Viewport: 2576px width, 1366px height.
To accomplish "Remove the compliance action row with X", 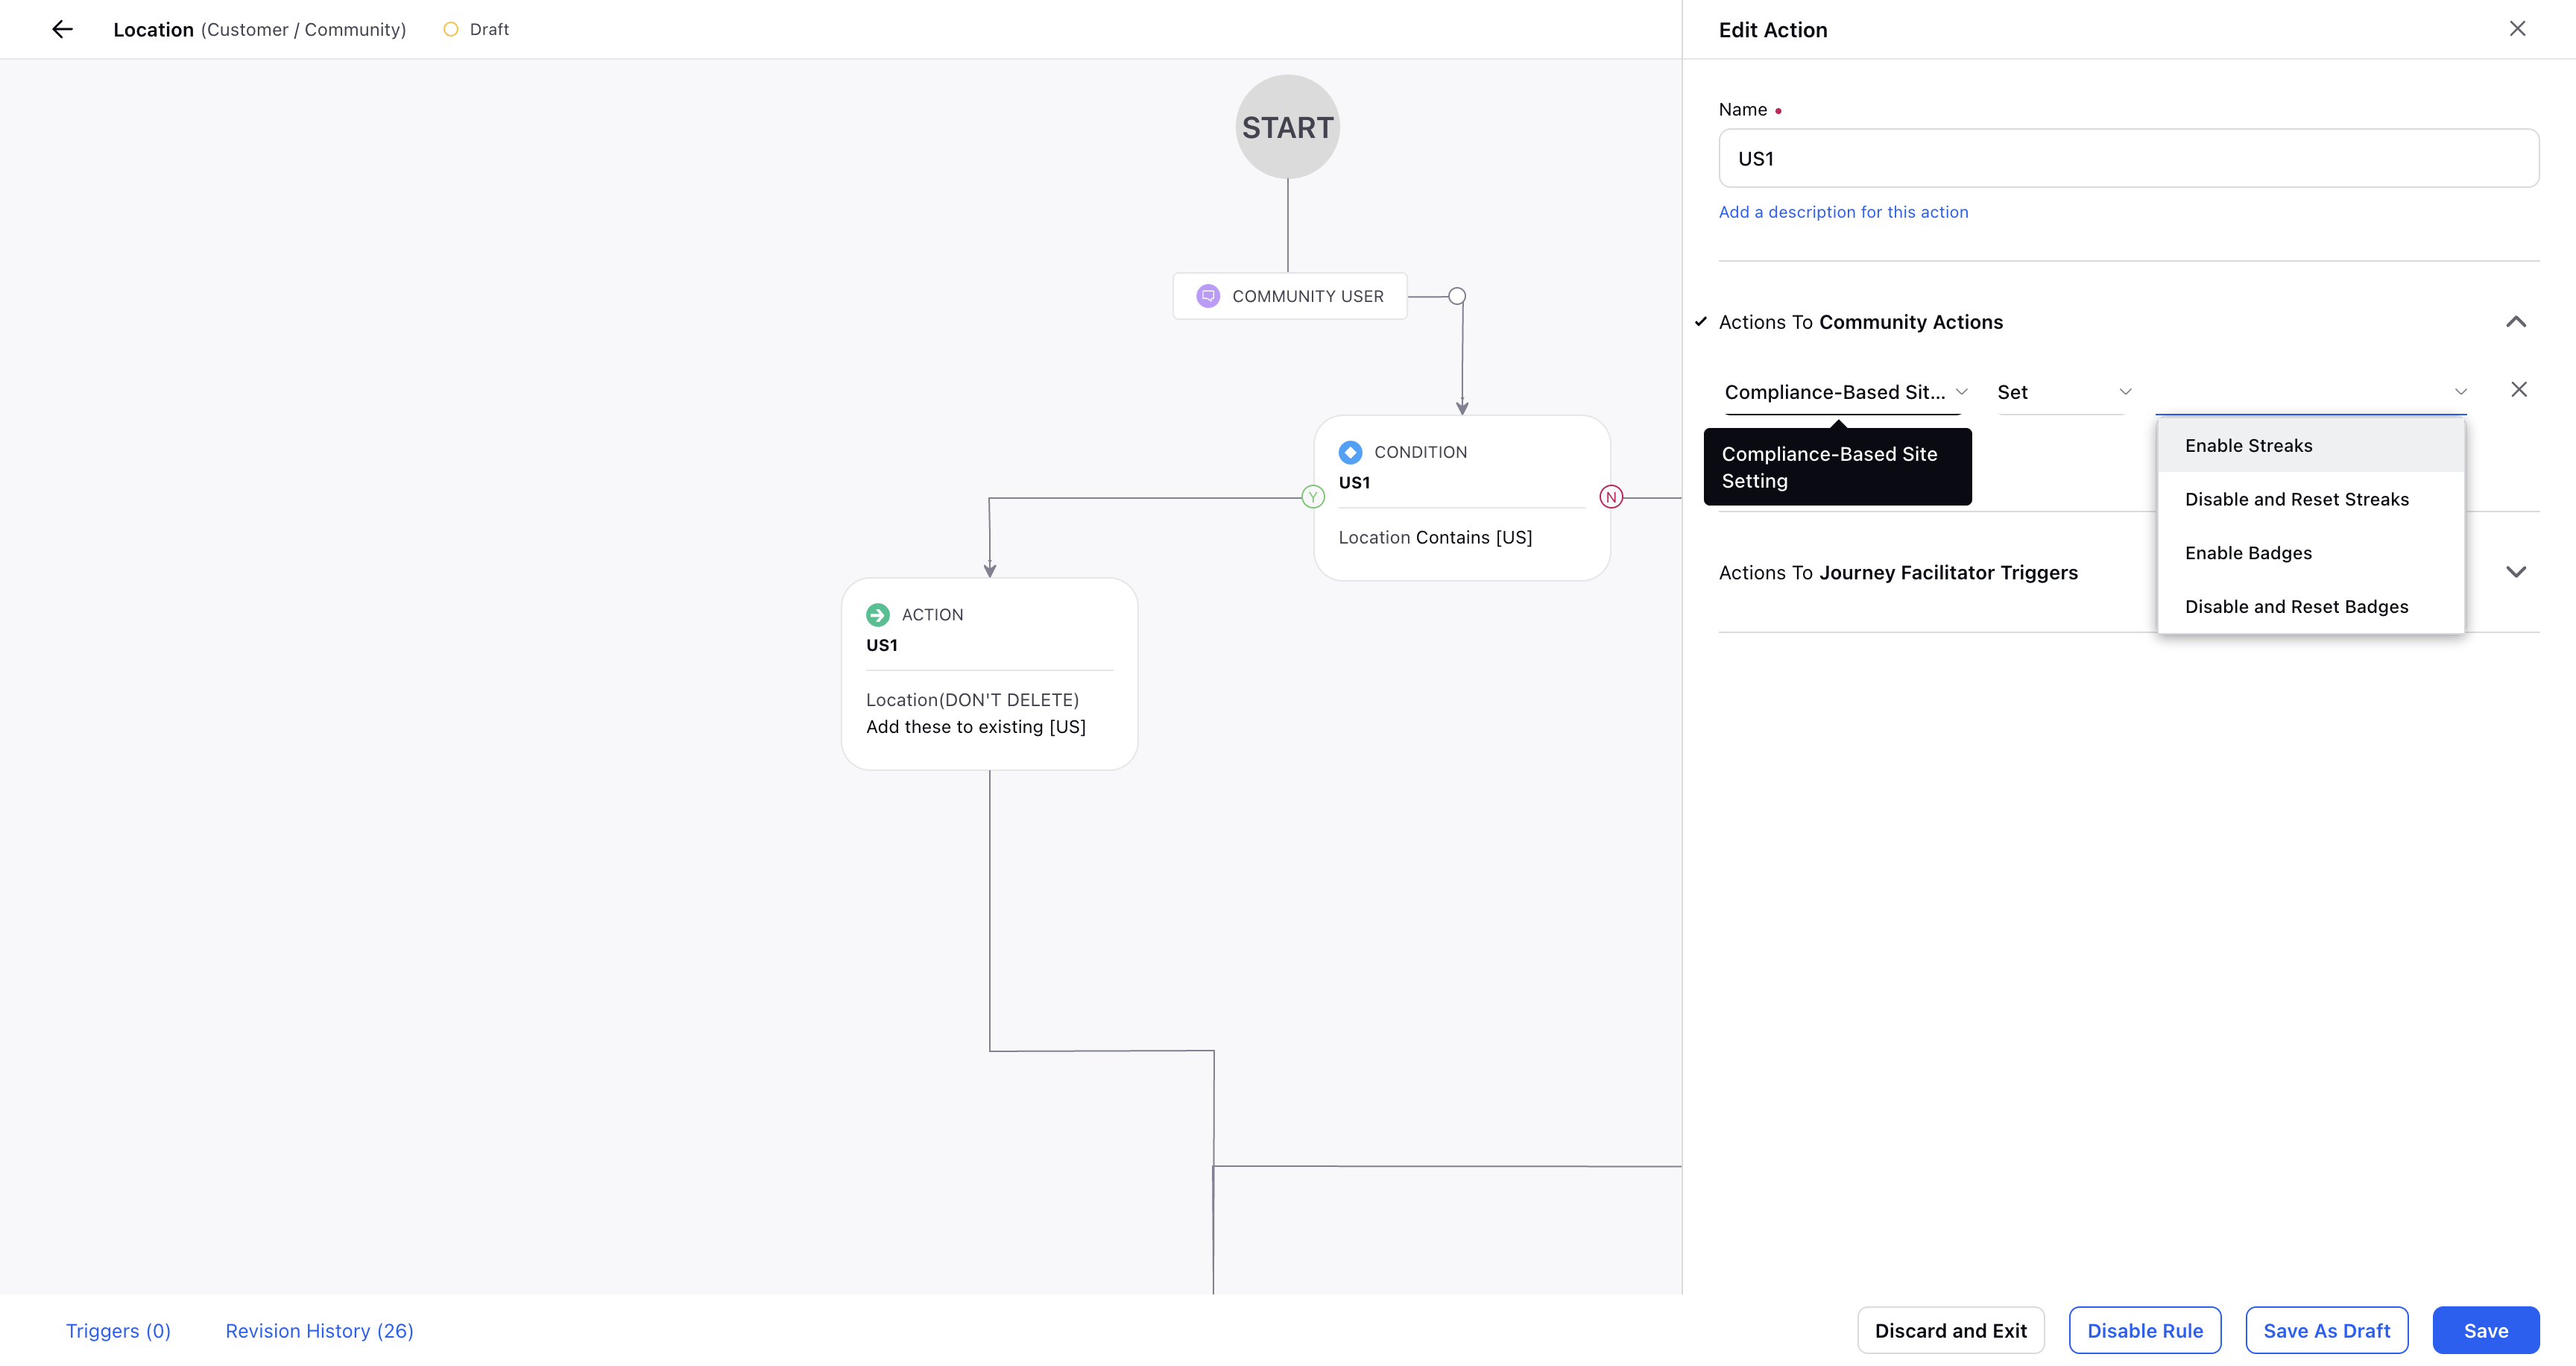I will tap(2519, 390).
